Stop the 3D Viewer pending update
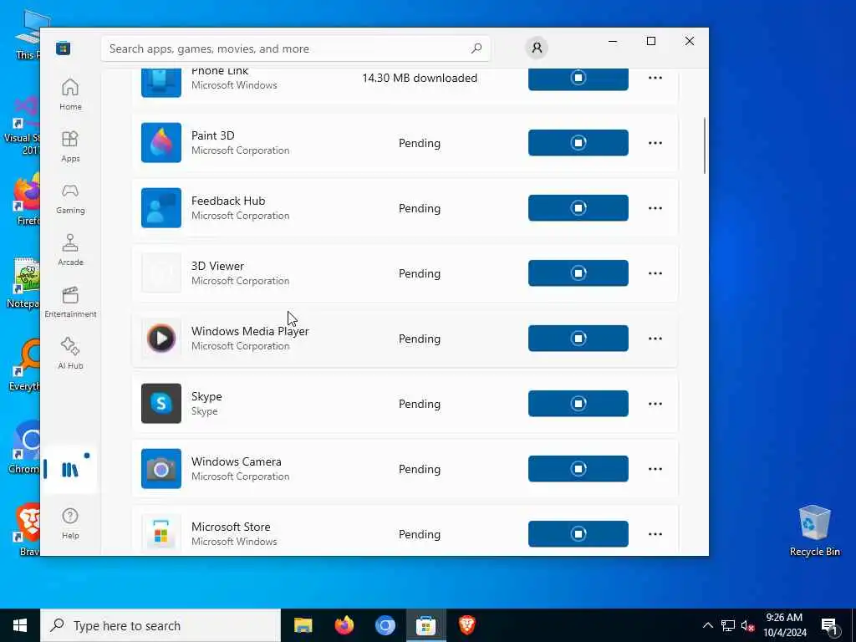 click(x=578, y=273)
